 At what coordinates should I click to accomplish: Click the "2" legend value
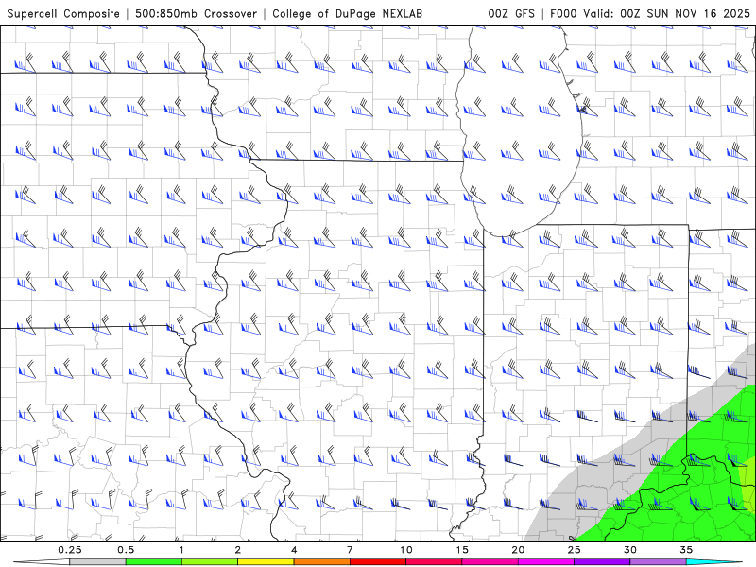tap(238, 550)
